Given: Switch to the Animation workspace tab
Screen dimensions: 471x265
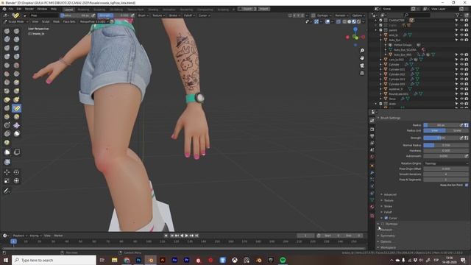Looking at the screenshot, I should 169,10.
